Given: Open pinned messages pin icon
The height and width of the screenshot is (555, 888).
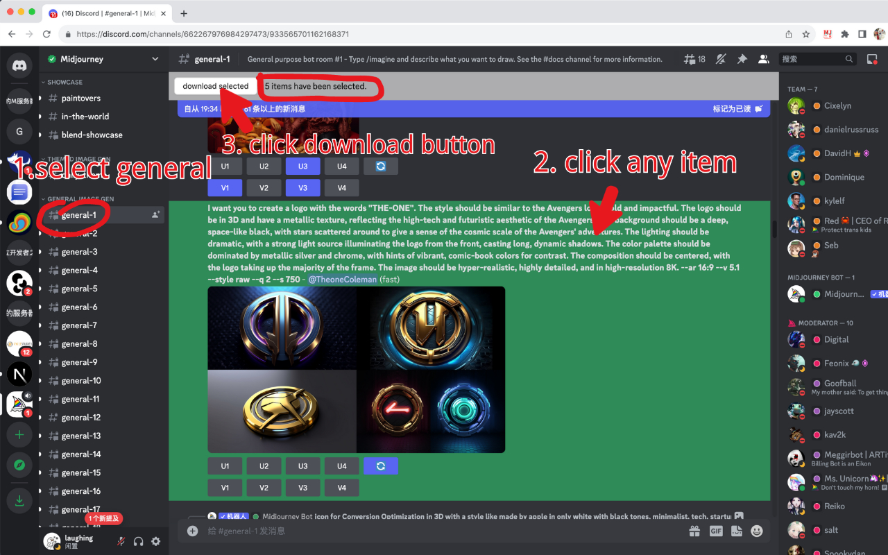Looking at the screenshot, I should tap(742, 59).
